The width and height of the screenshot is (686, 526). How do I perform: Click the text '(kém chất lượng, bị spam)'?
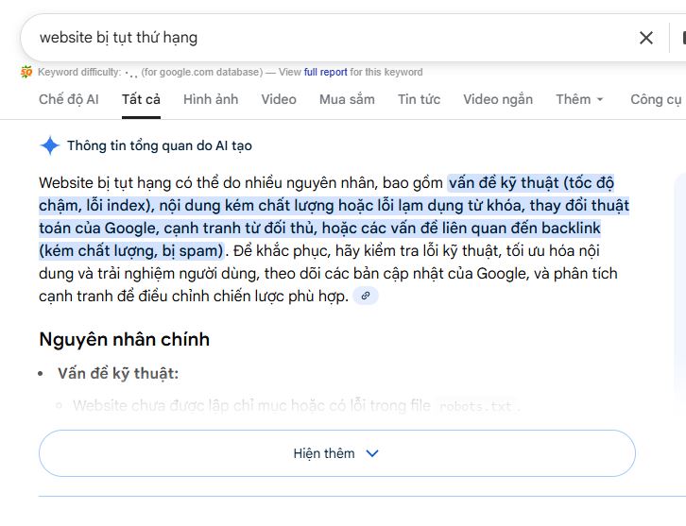coord(131,251)
